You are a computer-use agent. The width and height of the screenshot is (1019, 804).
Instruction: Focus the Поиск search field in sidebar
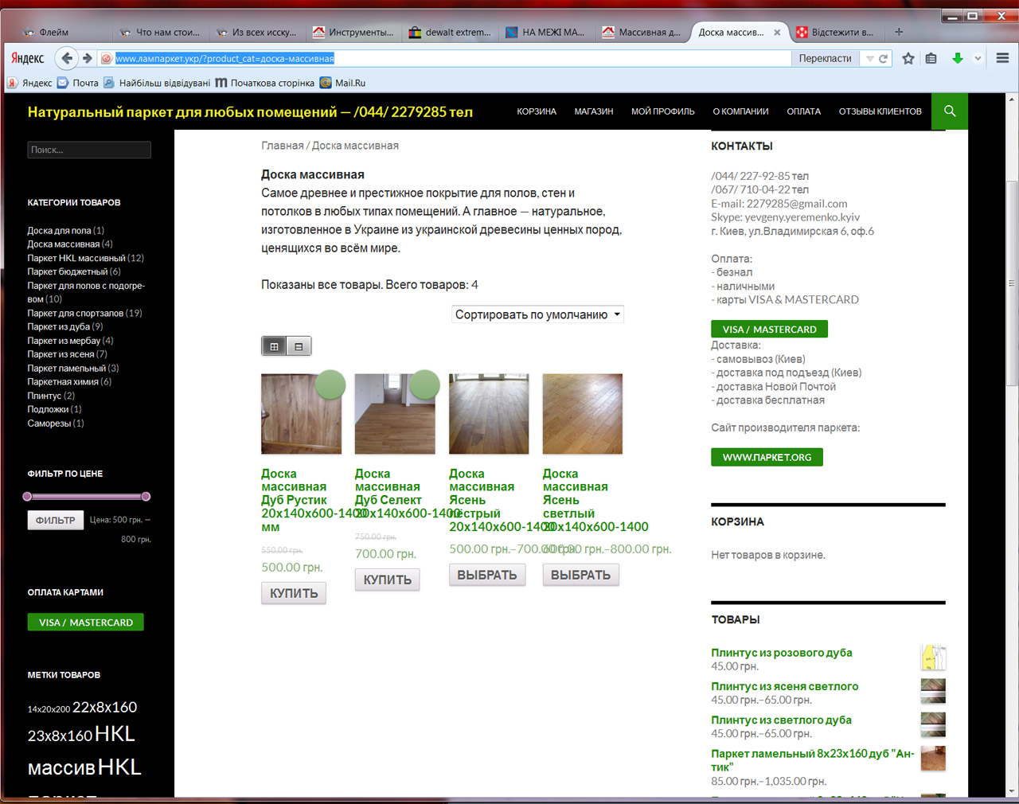[89, 150]
